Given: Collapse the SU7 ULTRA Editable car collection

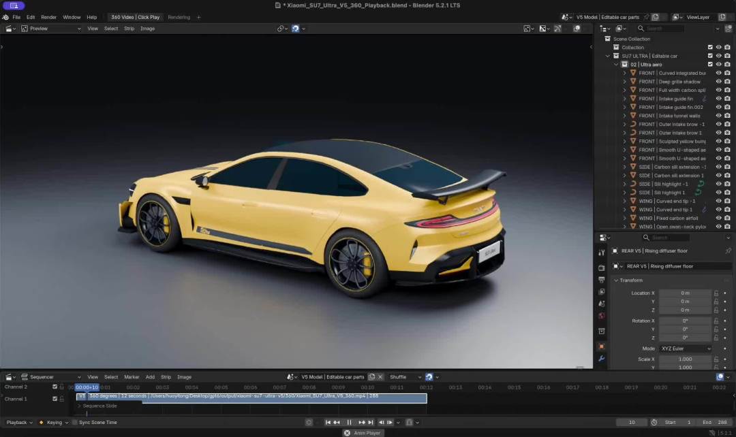Looking at the screenshot, I should tap(608, 56).
